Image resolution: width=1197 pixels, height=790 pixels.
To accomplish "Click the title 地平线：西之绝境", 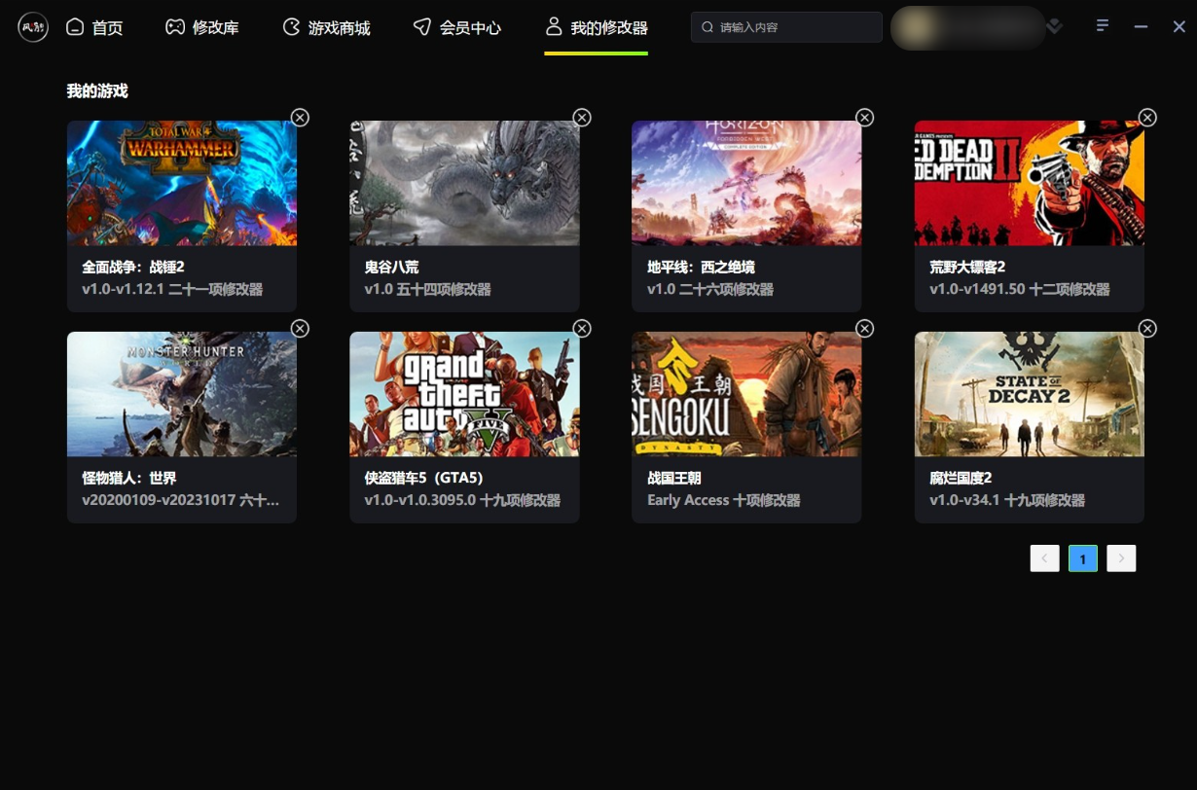I will pyautogui.click(x=701, y=267).
